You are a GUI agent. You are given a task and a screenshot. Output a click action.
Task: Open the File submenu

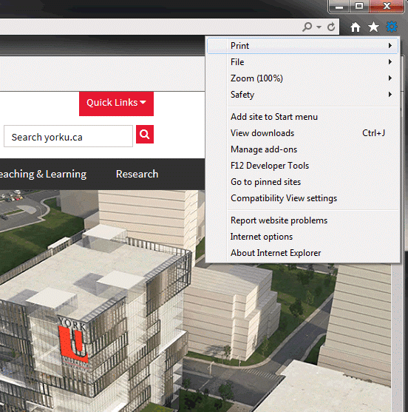coord(302,62)
